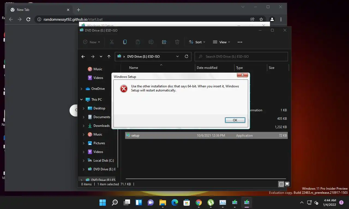Click the Explorer address bar path
The height and width of the screenshot is (209, 349).
coord(143,57)
